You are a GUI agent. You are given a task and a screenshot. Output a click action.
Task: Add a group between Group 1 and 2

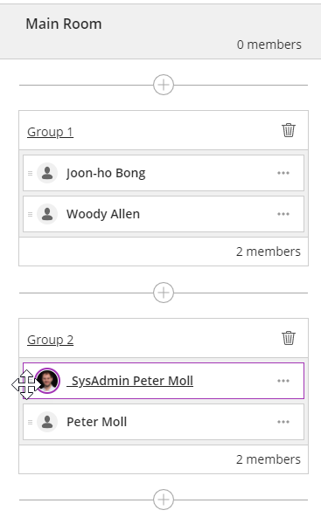point(164,293)
